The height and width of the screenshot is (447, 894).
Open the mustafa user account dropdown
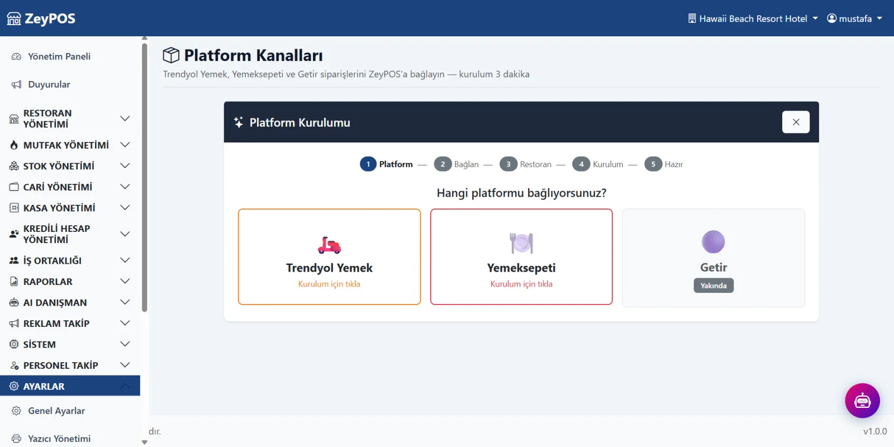point(854,18)
